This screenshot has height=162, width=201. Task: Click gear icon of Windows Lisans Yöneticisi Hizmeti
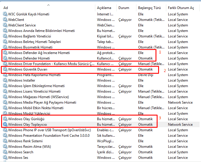point(5,91)
